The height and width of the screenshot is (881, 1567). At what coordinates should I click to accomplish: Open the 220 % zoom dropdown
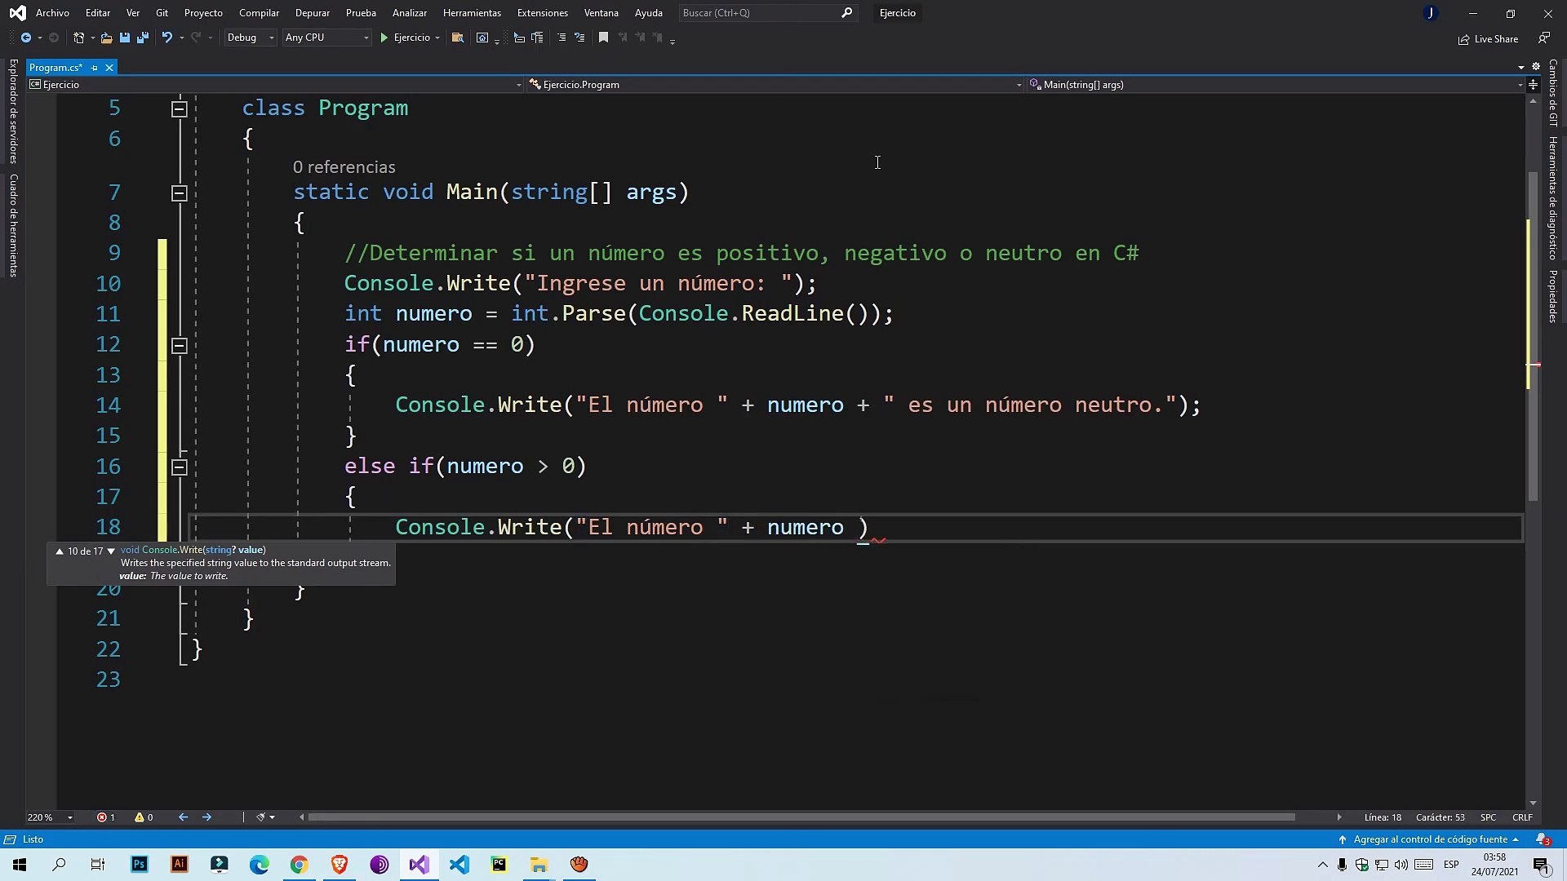tap(50, 817)
